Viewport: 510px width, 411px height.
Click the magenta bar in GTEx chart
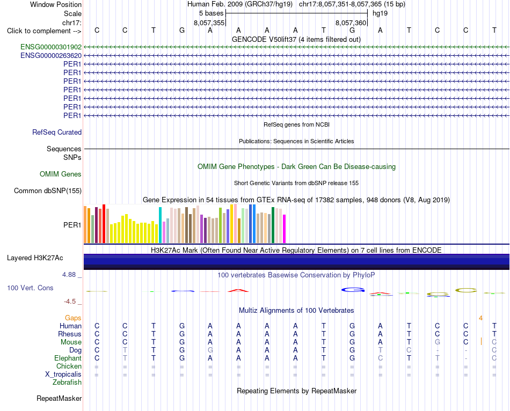[285, 229]
